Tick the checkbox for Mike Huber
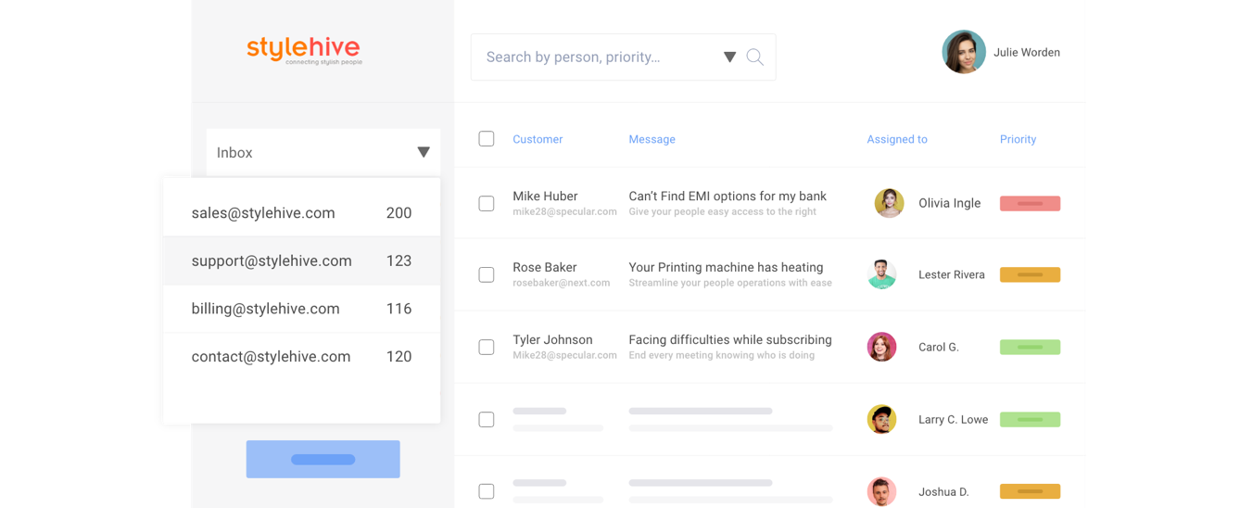Viewport: 1240px width, 508px height. 487,203
